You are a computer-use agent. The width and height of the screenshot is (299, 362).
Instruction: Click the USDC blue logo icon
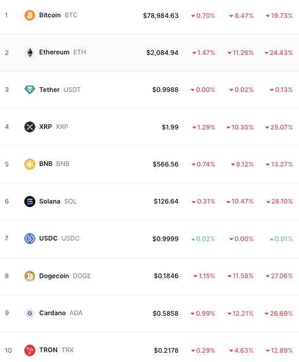click(x=30, y=238)
